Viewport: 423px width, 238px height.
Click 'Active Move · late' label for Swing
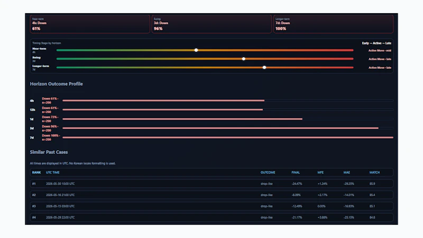coord(380,59)
